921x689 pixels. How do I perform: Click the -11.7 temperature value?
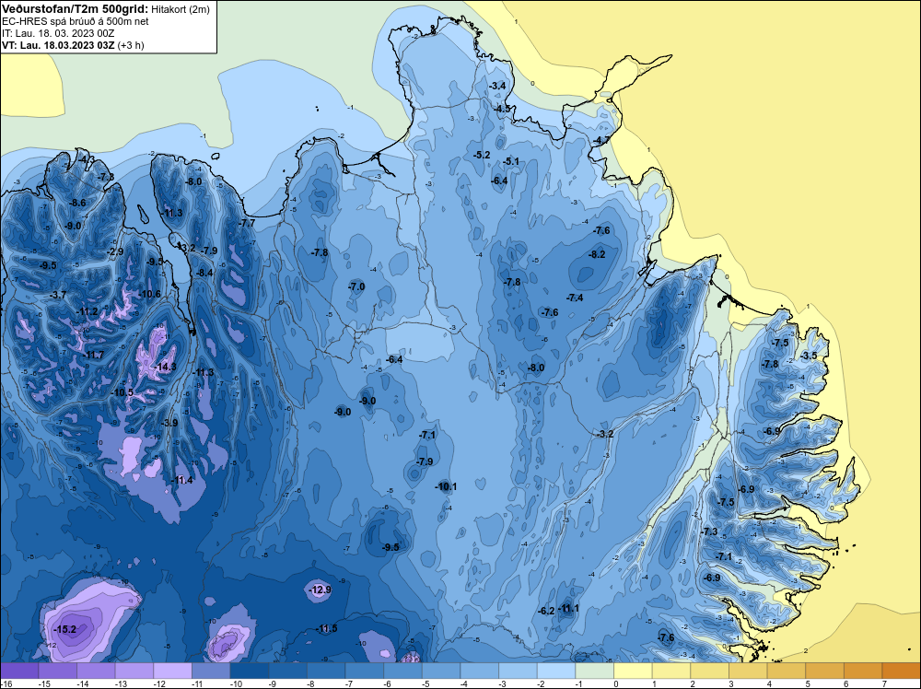pos(93,355)
